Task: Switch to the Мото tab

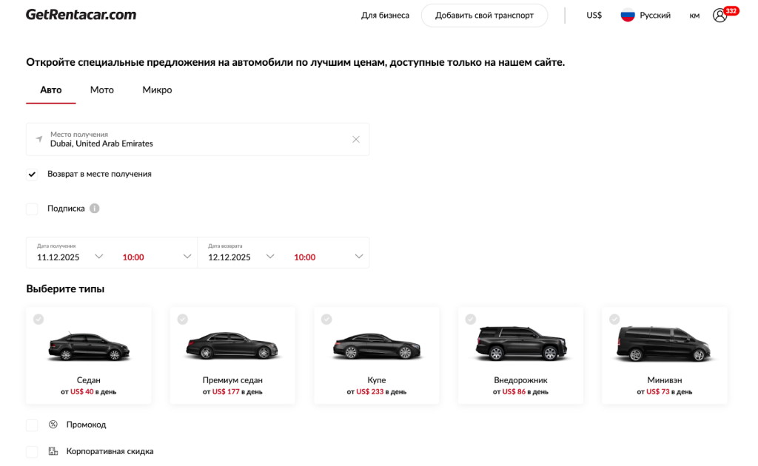Action: (101, 90)
